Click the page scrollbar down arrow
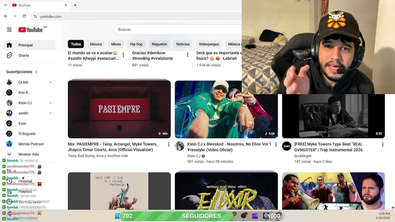 (393, 208)
